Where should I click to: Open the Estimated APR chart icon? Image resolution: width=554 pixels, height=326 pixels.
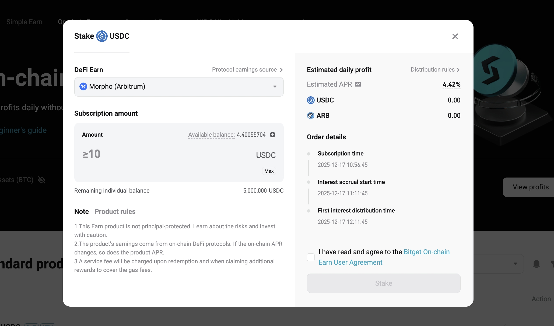358,84
